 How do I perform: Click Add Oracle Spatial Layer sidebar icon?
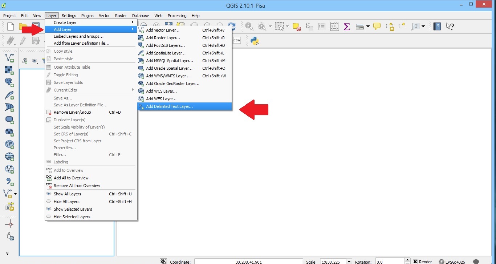click(9, 119)
